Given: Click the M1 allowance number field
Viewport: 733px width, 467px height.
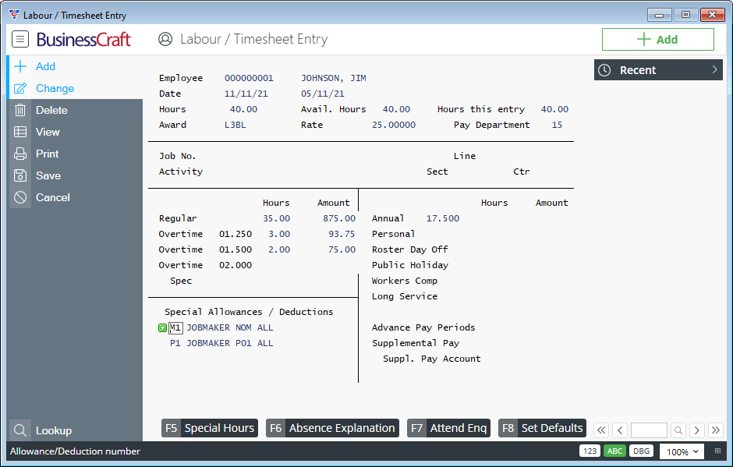Looking at the screenshot, I should point(175,327).
